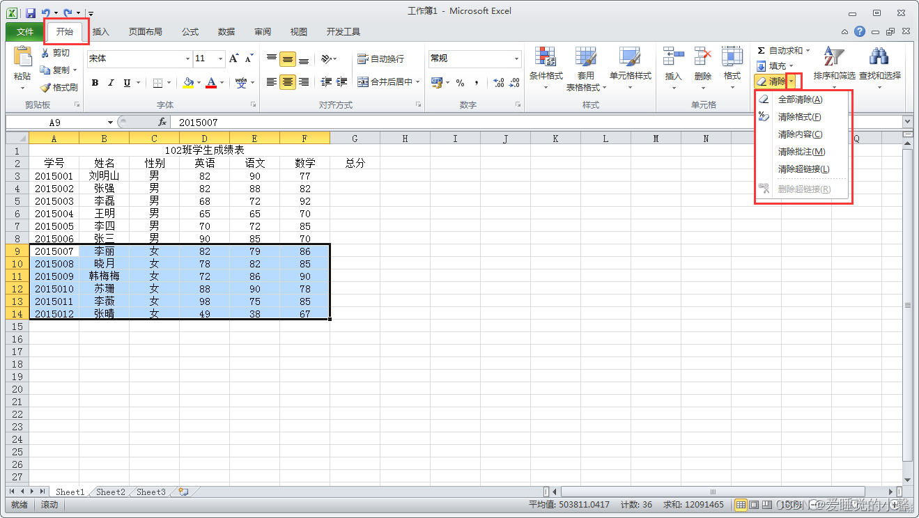Choose Clear Comments (清除批注)
Viewport: 919px width, 518px height.
pyautogui.click(x=803, y=152)
